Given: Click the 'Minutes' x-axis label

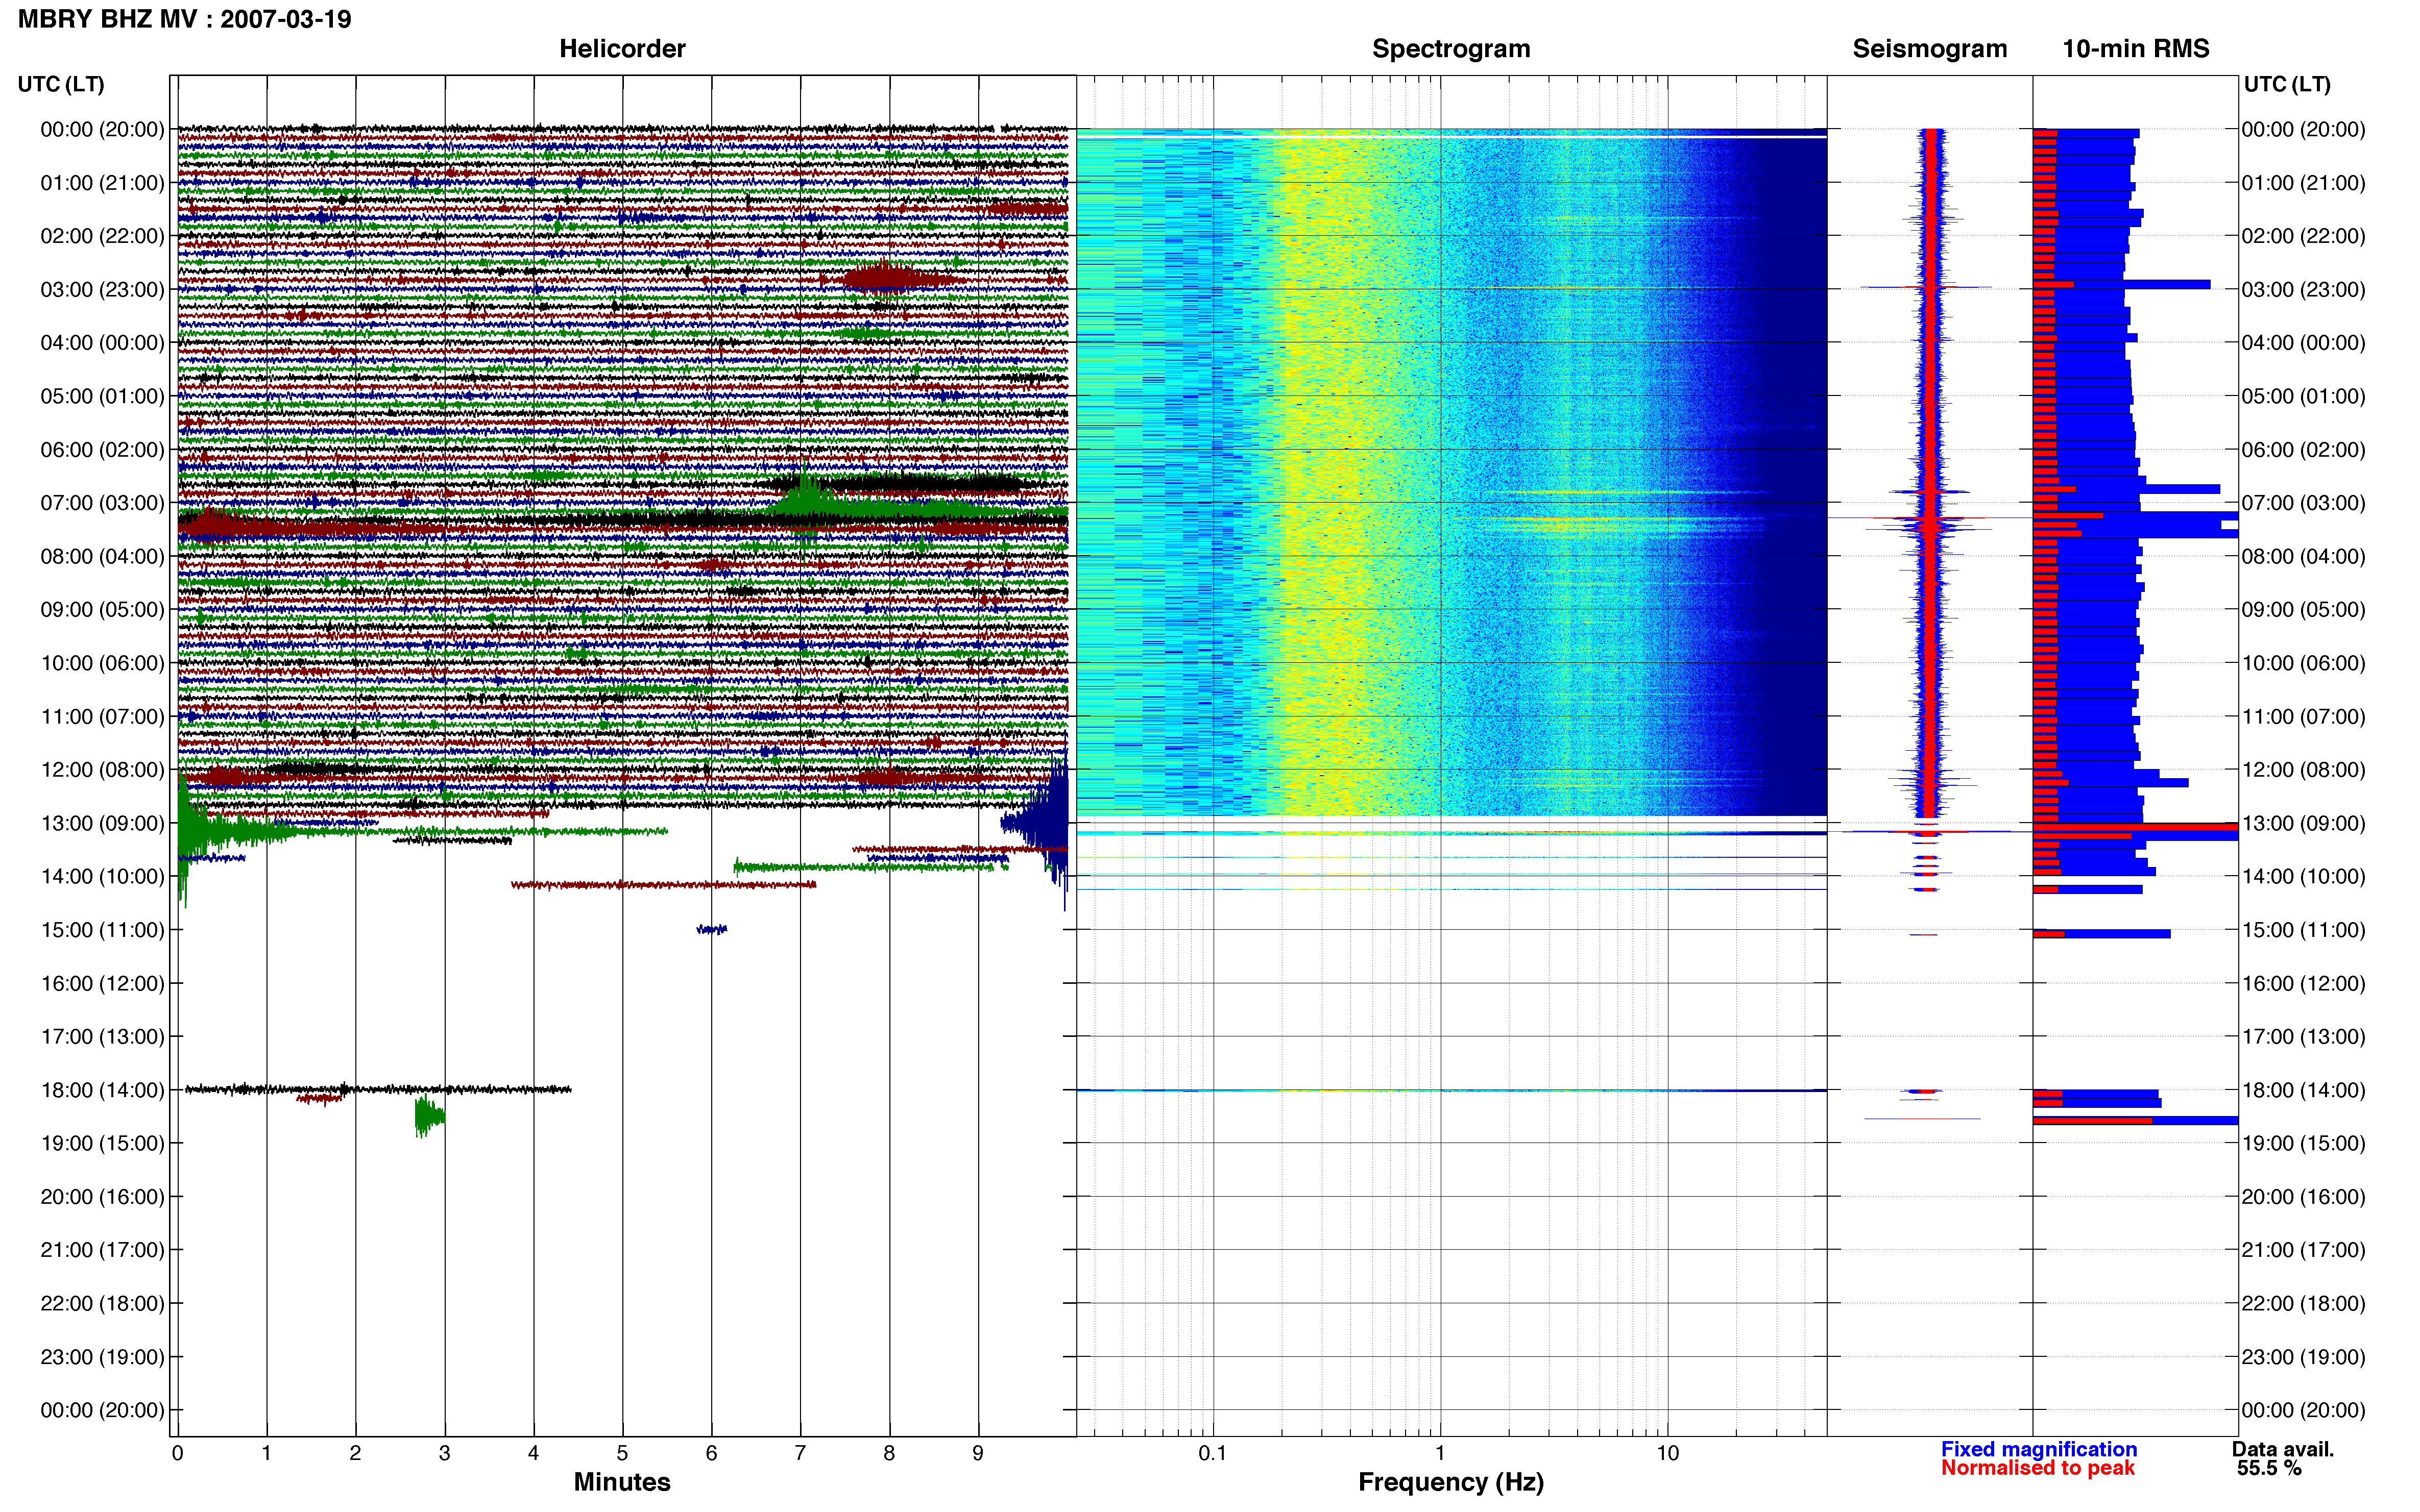Looking at the screenshot, I should pos(622,1482).
